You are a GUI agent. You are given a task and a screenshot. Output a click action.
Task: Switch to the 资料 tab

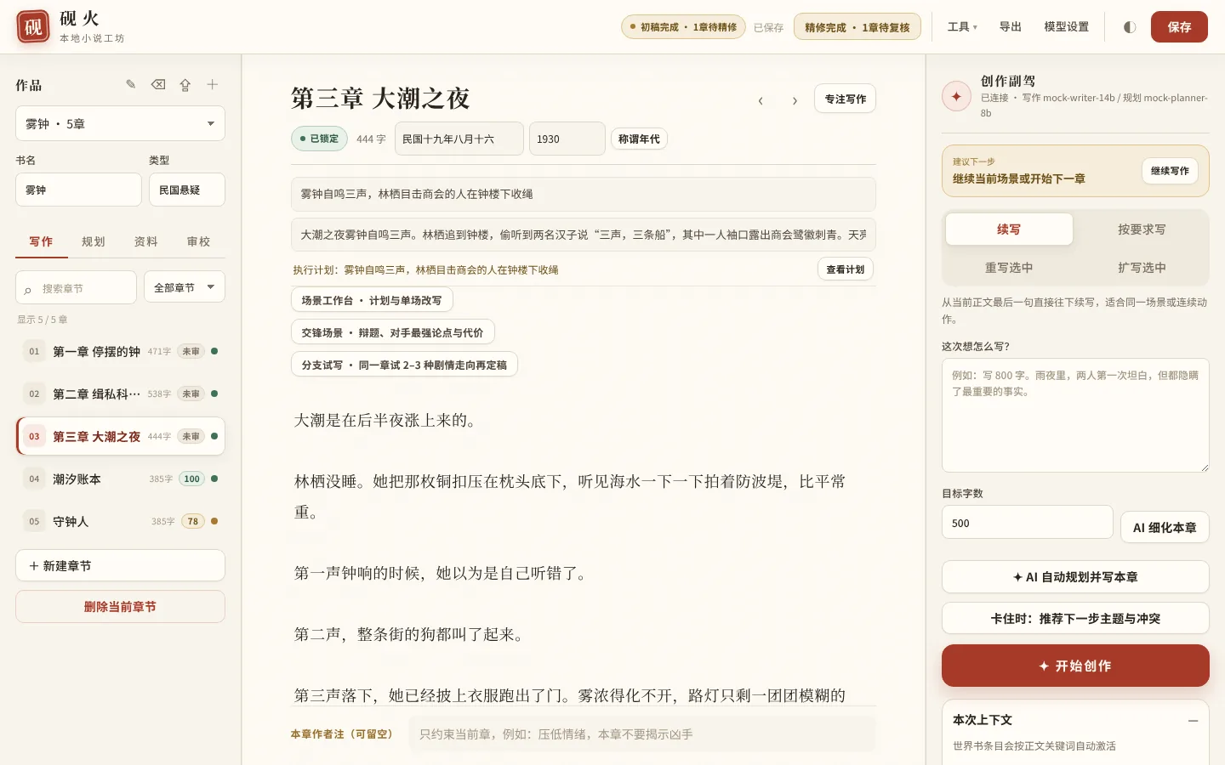coord(146,241)
